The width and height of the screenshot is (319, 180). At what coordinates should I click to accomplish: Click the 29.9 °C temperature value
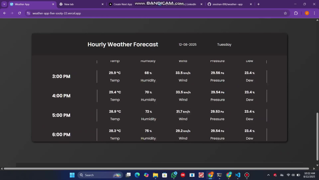(x=115, y=73)
